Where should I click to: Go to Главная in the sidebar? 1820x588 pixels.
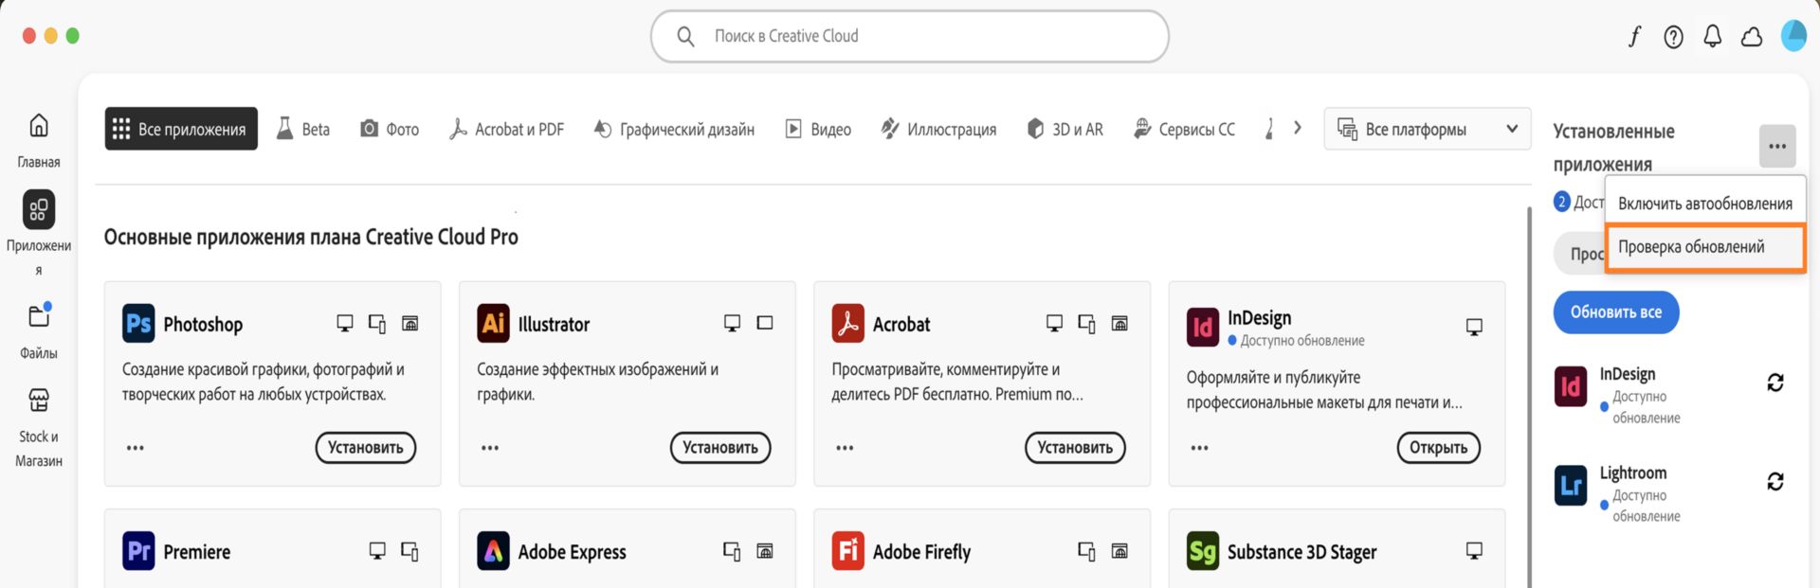(x=39, y=140)
